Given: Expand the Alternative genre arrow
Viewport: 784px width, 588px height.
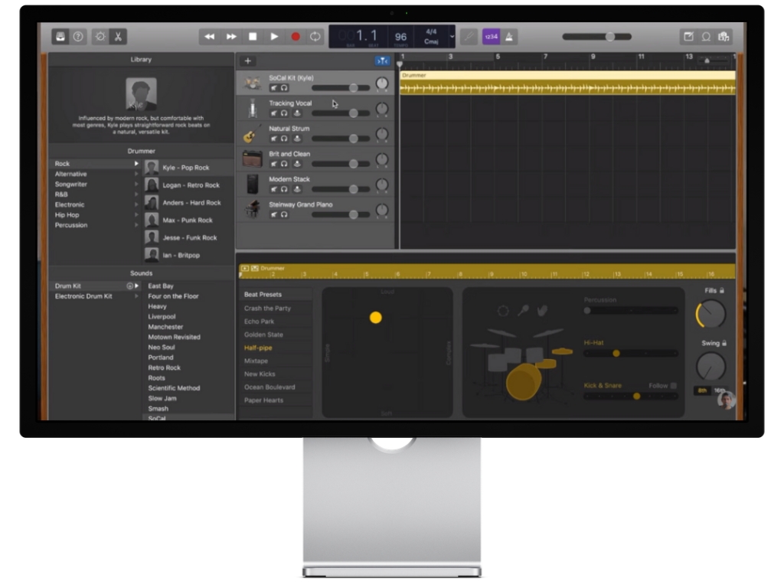Looking at the screenshot, I should pos(136,174).
